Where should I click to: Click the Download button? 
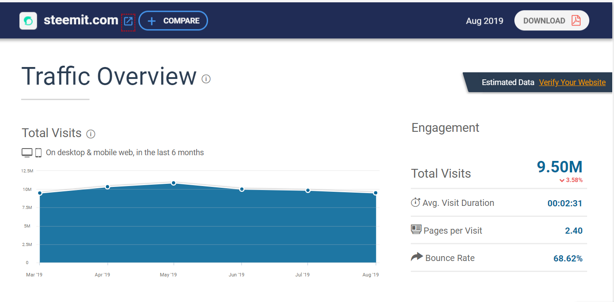[x=552, y=21]
